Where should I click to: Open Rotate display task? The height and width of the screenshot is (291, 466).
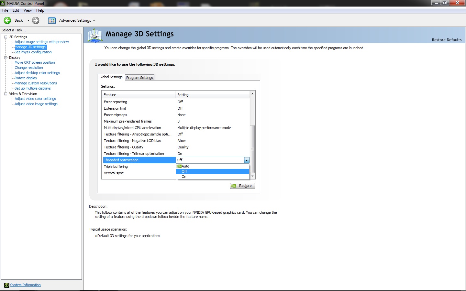[x=26, y=78]
